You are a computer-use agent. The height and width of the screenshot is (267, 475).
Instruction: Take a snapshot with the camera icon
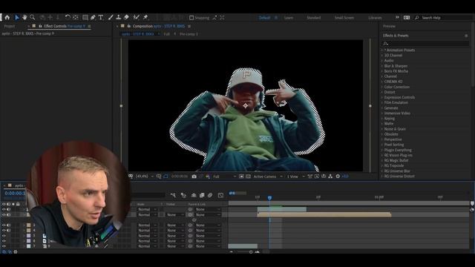(x=194, y=177)
